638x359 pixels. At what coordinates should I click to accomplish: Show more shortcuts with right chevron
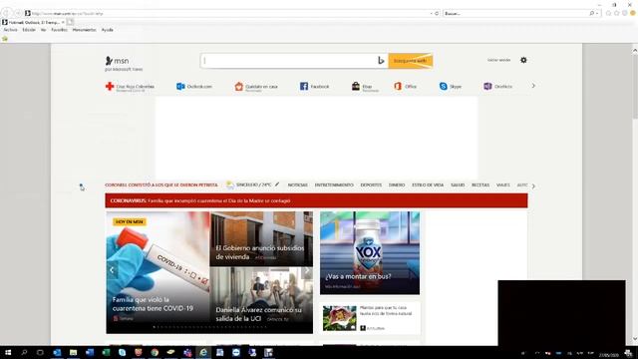click(x=533, y=86)
